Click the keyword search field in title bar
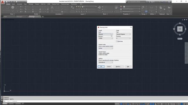The image size is (188, 105). click(136, 2)
